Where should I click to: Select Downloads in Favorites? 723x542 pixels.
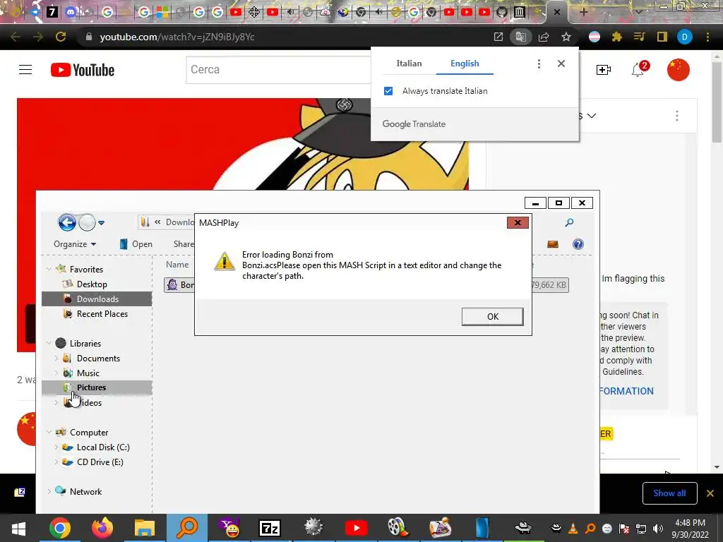click(x=97, y=299)
